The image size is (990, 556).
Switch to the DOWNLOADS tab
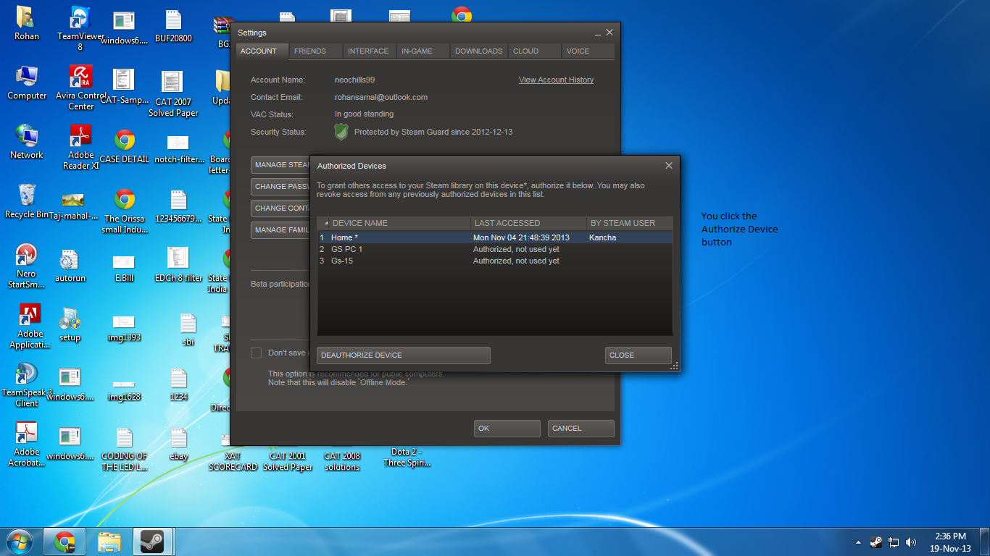478,51
